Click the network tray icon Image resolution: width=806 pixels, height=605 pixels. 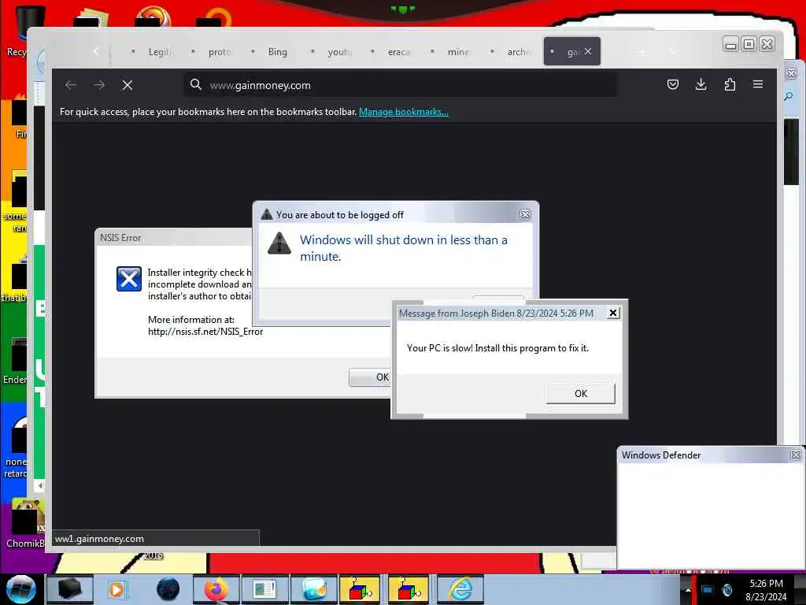(708, 589)
